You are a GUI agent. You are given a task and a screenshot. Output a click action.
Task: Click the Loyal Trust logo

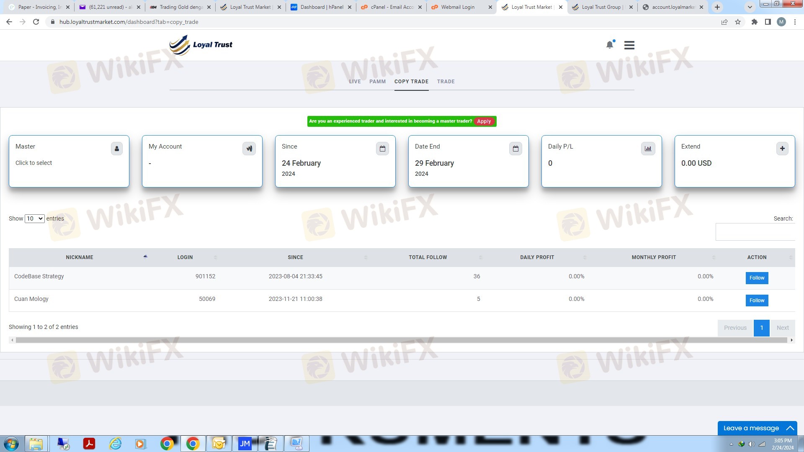click(x=201, y=45)
